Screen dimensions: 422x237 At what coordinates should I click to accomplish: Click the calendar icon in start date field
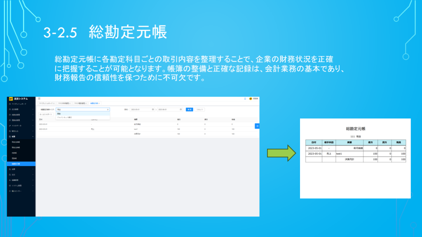click(153, 109)
